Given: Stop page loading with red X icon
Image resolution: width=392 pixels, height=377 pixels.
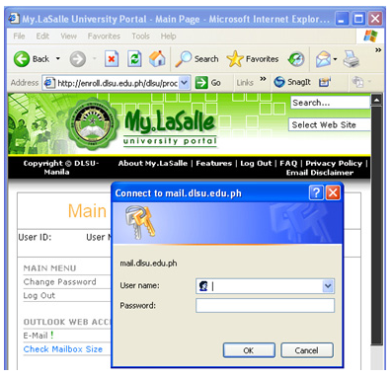Looking at the screenshot, I should click(x=112, y=59).
